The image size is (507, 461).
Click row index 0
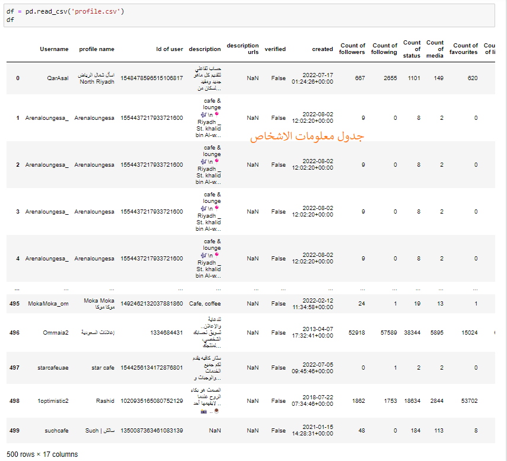coord(18,78)
